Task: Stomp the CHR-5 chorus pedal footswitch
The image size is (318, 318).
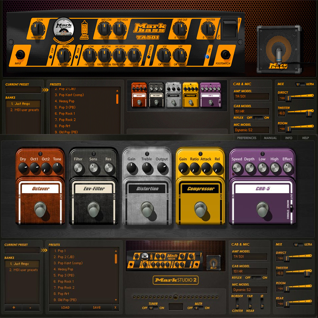Action: [x=263, y=209]
